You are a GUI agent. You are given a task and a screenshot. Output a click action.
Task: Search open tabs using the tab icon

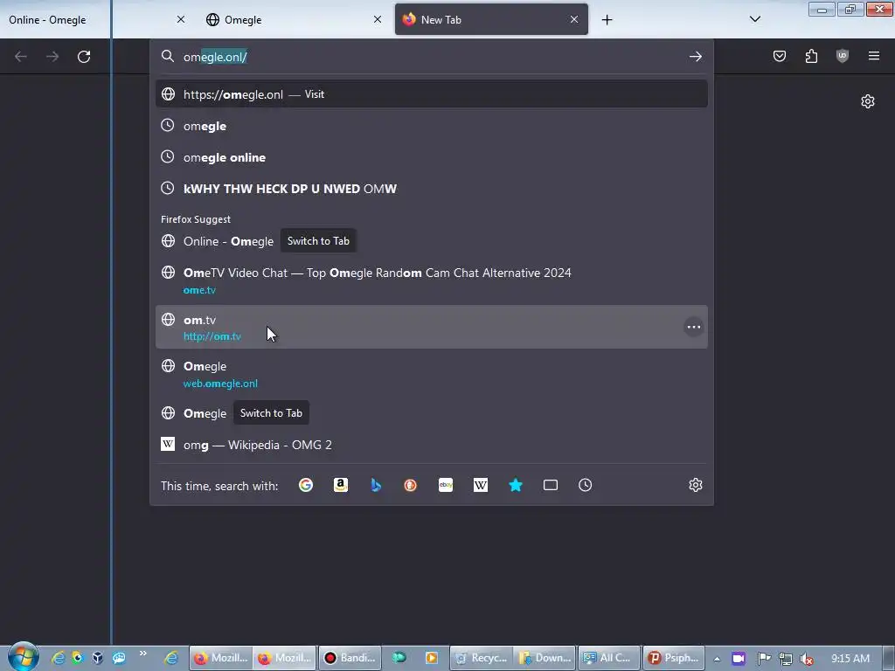click(x=551, y=486)
